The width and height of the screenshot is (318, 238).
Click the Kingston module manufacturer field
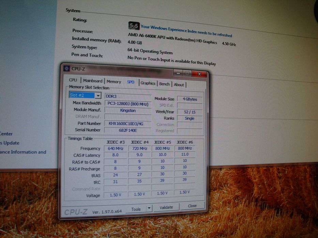[x=128, y=111]
